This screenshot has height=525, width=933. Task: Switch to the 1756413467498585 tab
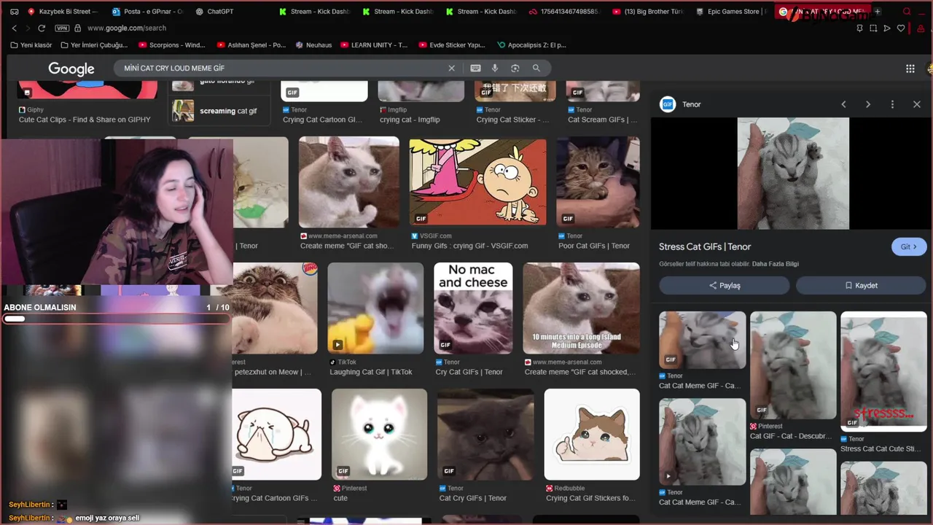click(566, 12)
